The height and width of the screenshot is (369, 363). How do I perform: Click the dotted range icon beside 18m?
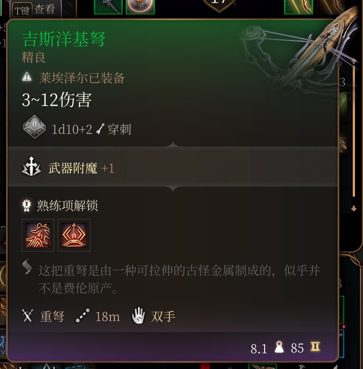[x=82, y=315]
